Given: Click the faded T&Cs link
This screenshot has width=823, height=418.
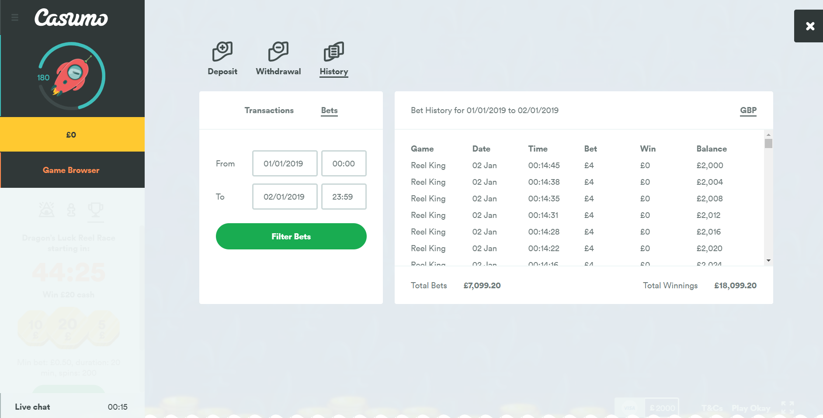Looking at the screenshot, I should click(x=712, y=408).
